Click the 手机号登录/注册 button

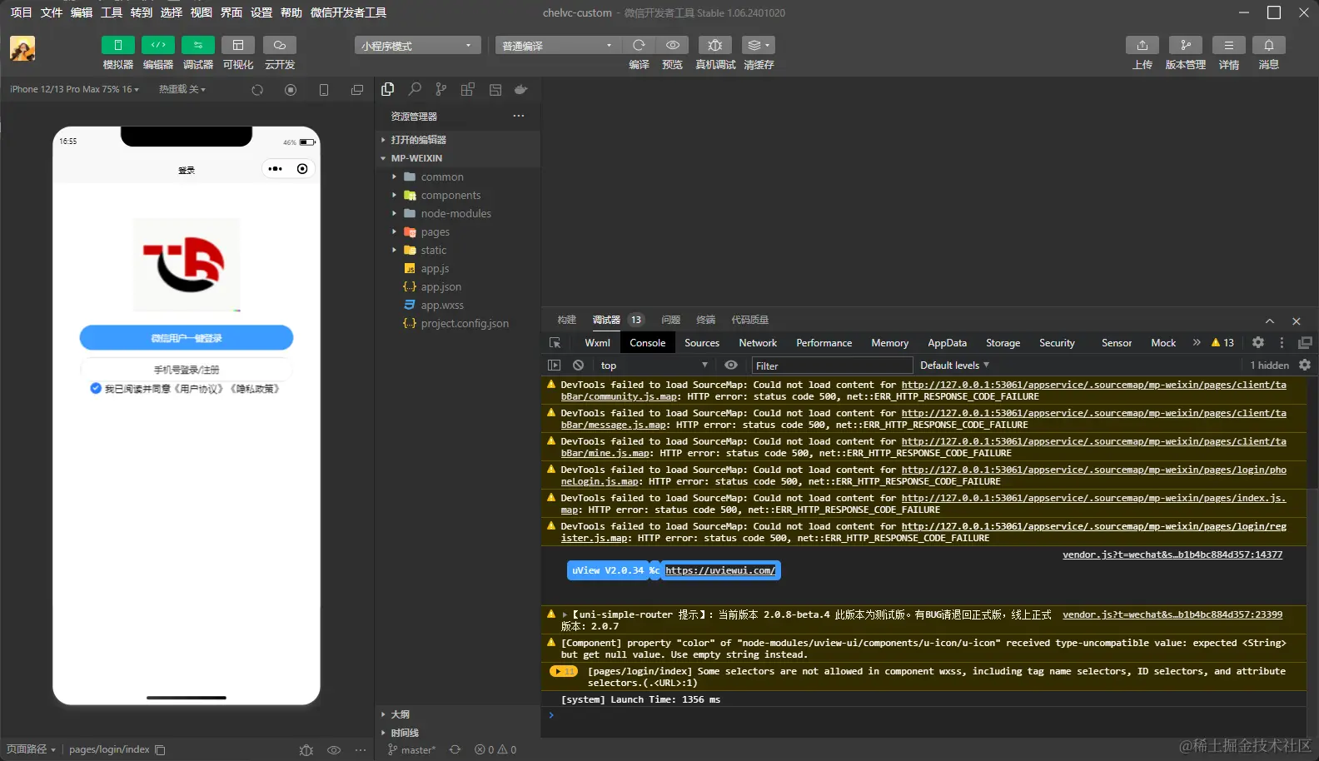[x=187, y=369]
